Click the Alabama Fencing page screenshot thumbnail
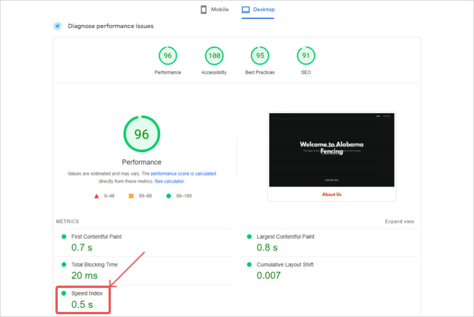 point(331,156)
